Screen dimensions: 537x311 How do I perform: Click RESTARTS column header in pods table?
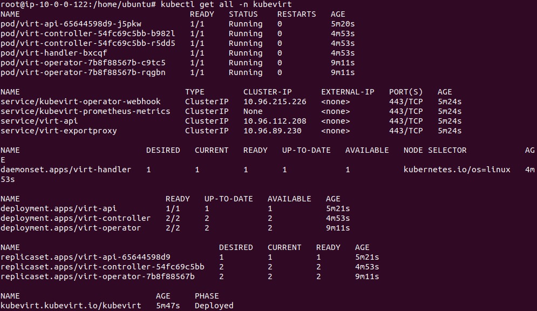tap(297, 15)
